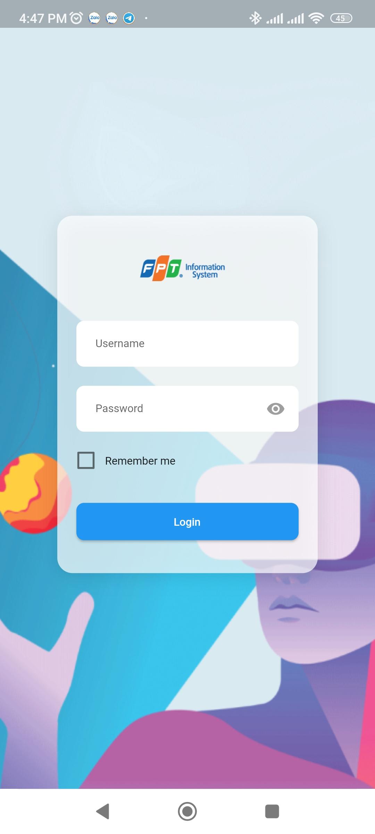Image resolution: width=375 pixels, height=834 pixels.
Task: Tap the first Zalo notification icon
Action: coord(94,18)
